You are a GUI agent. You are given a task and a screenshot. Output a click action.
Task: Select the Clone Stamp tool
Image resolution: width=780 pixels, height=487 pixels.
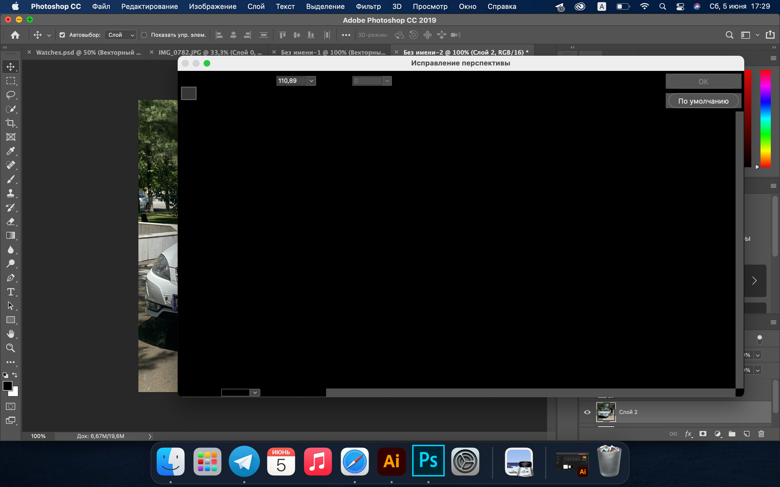pos(11,193)
